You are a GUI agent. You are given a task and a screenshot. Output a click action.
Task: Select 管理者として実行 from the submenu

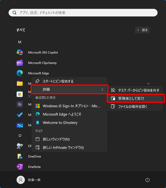tap(135, 98)
